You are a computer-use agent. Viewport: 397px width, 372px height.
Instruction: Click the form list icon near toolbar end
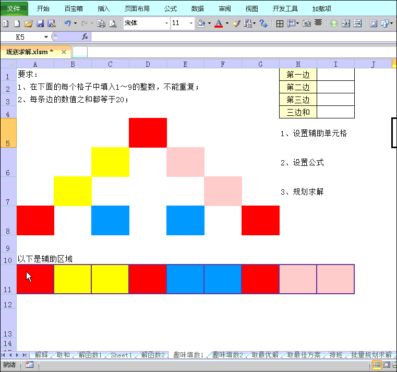(x=374, y=23)
